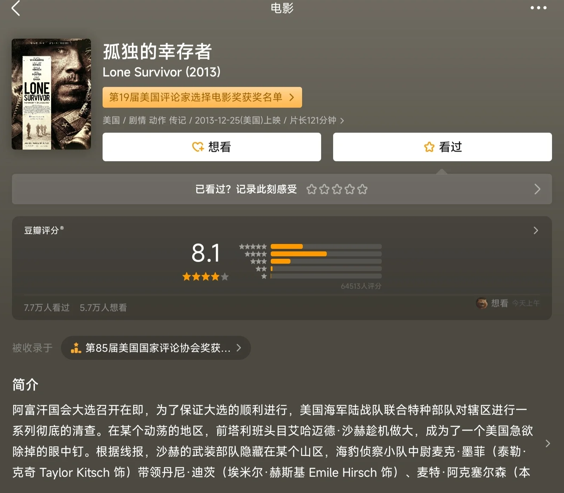
Task: Rate one star in 记录此刻感受 row
Action: pos(311,189)
